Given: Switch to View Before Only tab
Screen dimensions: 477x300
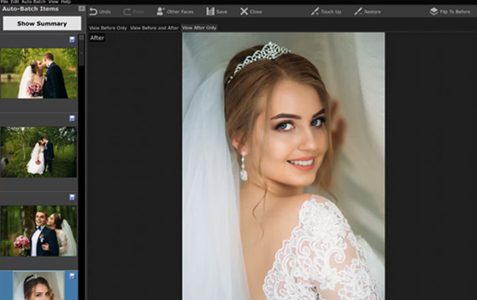Looking at the screenshot, I should 108,28.
